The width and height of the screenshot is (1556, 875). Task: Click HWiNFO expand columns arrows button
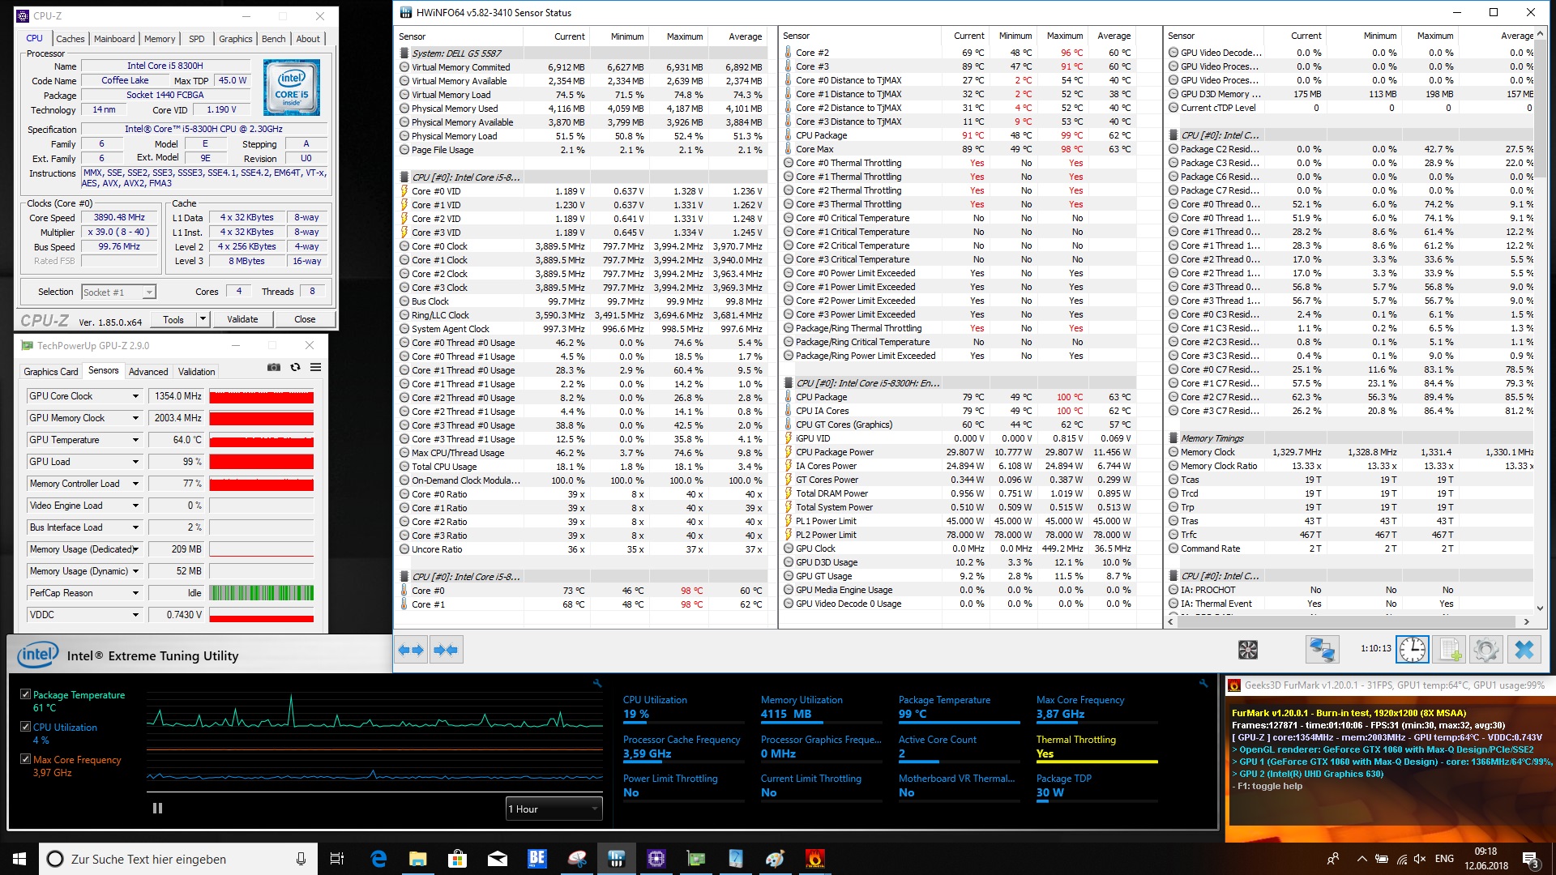(411, 650)
